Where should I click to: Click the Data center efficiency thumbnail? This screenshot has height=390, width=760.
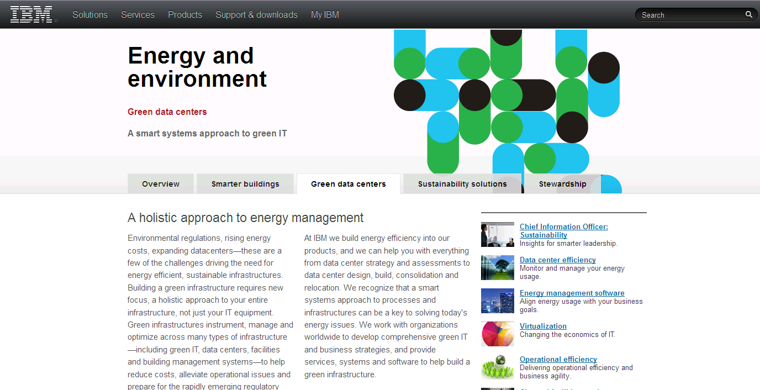click(498, 268)
